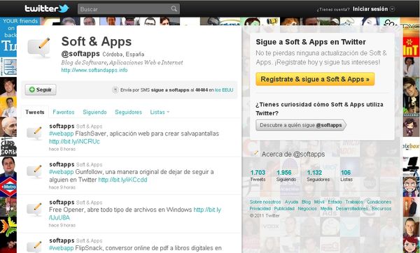Open the 1.132 Seguidores count
This screenshot has width=420, height=253.
click(x=318, y=175)
